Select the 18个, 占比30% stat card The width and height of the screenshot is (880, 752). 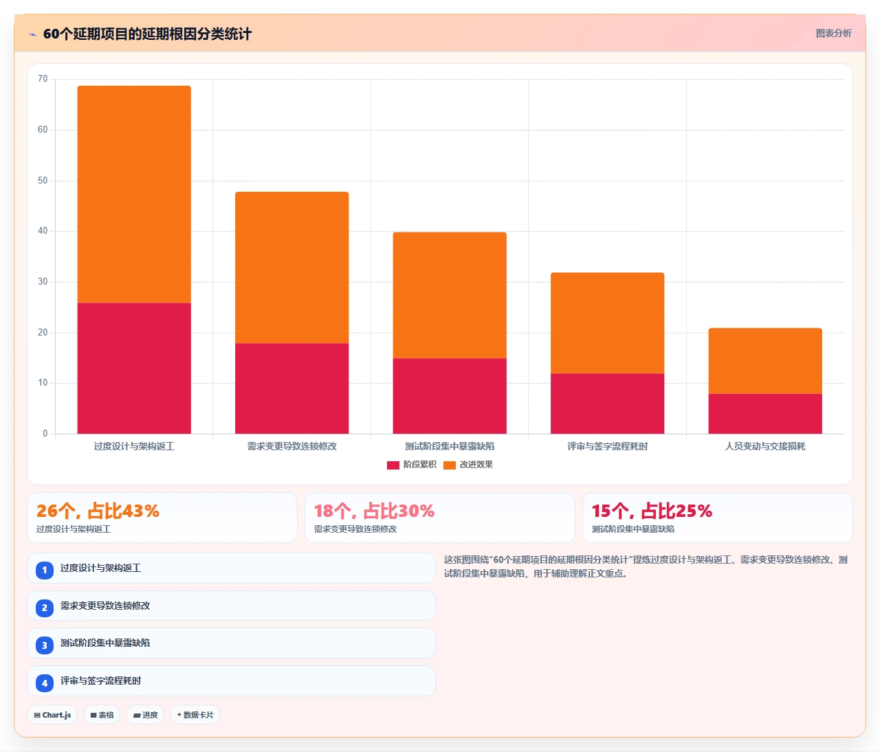[440, 518]
